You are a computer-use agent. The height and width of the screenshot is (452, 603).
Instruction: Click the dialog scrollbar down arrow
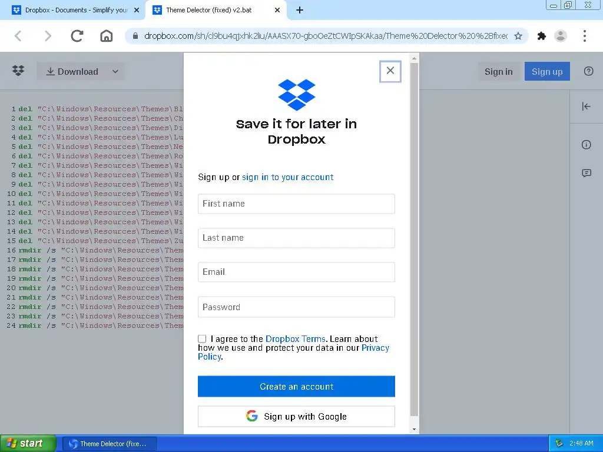[x=414, y=429]
